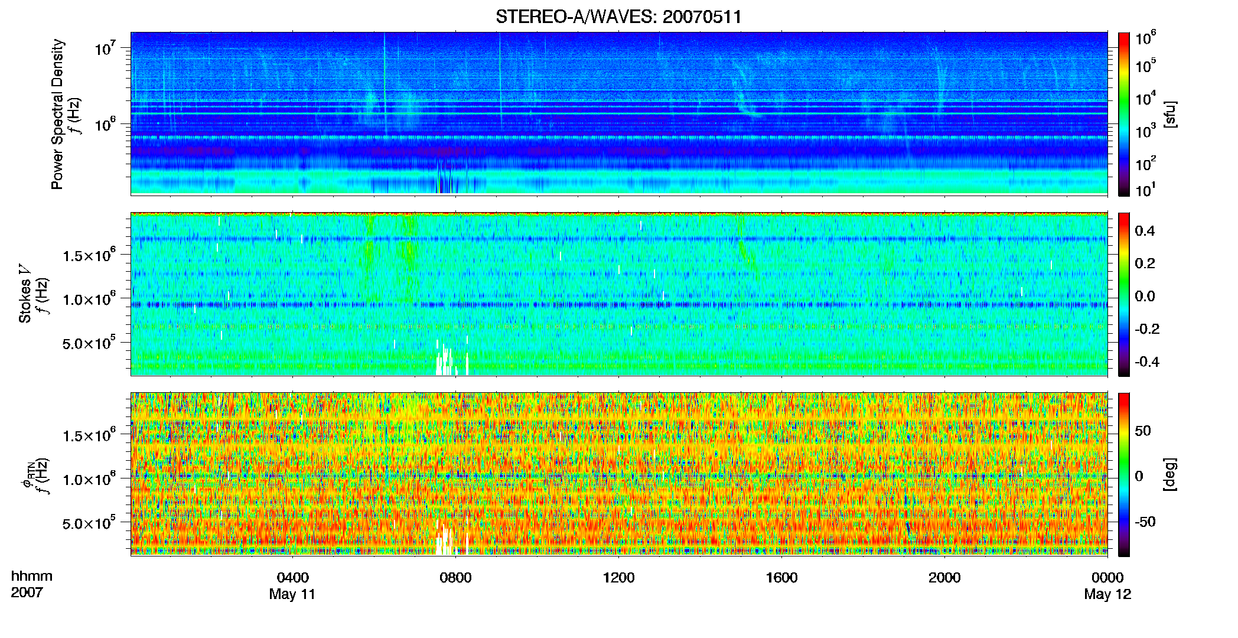Click inside the Stokes V spectrogram panel
This screenshot has width=1238, height=638.
tap(619, 294)
